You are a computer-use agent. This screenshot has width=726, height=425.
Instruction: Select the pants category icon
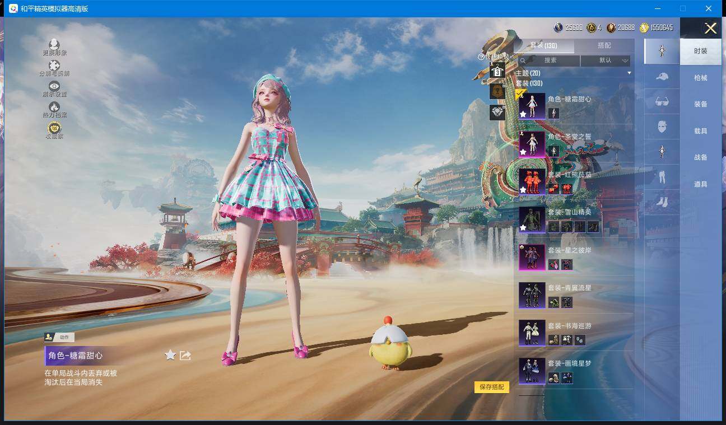point(662,177)
